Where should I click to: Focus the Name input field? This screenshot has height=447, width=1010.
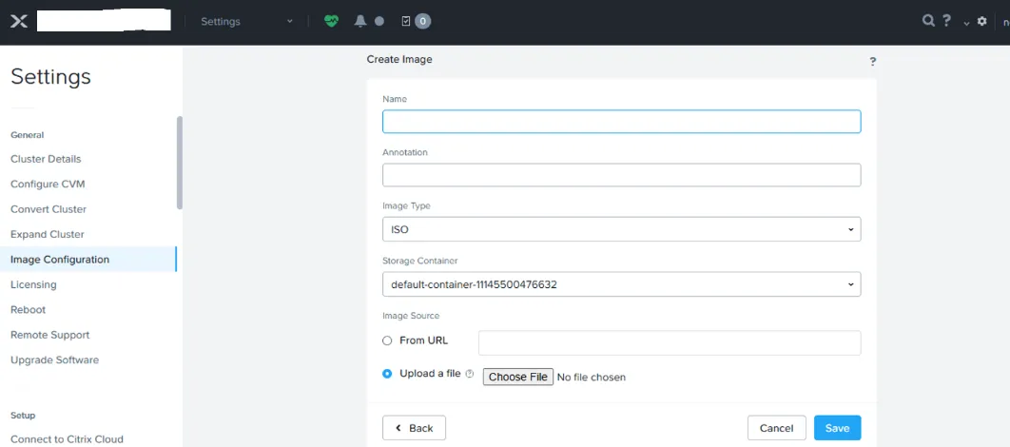(x=622, y=122)
